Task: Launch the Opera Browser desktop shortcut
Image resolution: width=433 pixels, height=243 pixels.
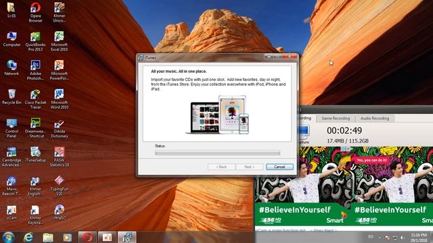Action: [35, 12]
